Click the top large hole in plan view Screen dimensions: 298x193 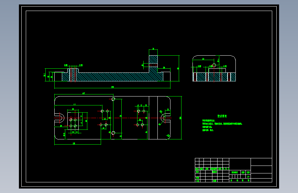point(113,99)
